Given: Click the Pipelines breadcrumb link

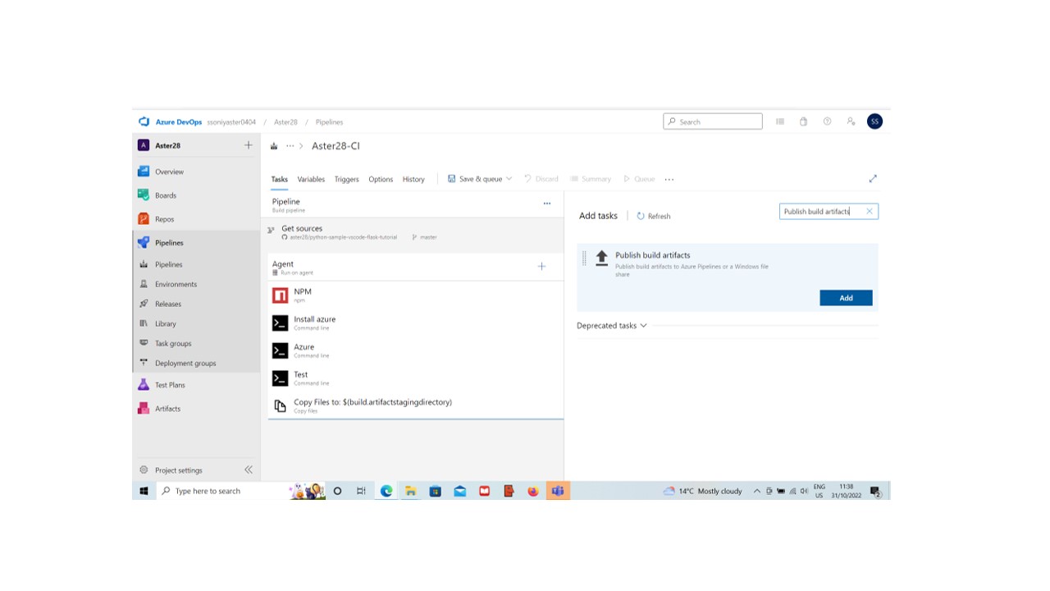Looking at the screenshot, I should tap(329, 121).
